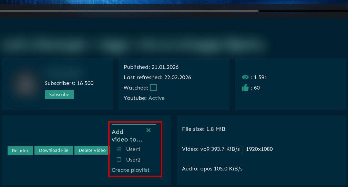348x187 pixels.
Task: Open the Create playlist link
Action: point(131,170)
